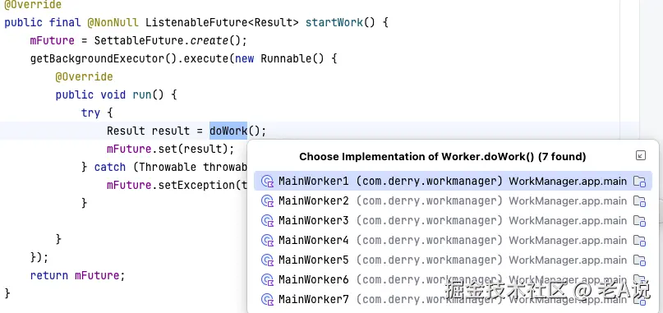The width and height of the screenshot is (663, 313).
Task: Click @Override annotation above run method
Action: pos(84,76)
